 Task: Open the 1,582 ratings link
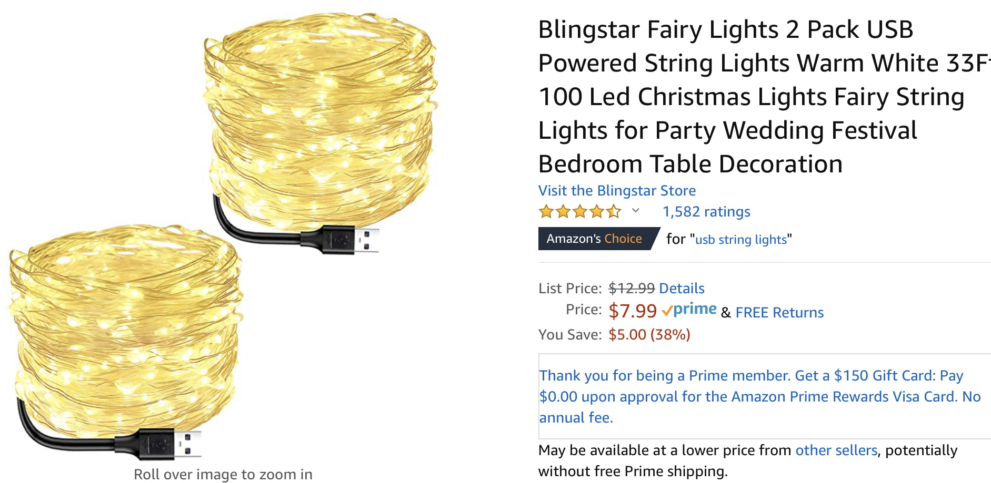coord(706,212)
